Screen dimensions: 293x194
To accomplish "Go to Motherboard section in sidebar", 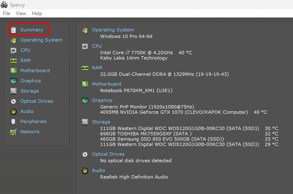I will pos(35,71).
